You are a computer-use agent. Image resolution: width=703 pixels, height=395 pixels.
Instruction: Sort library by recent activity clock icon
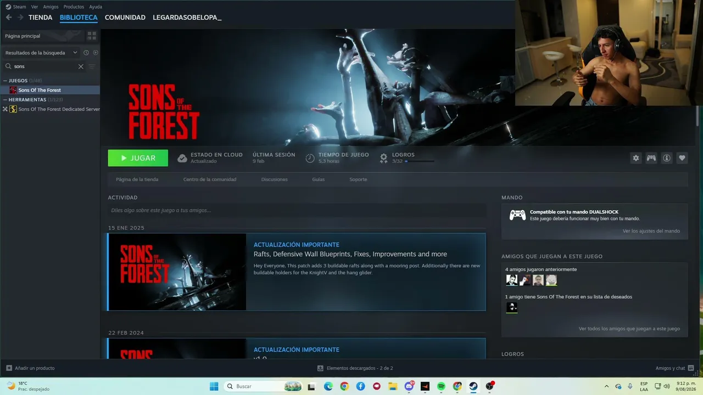click(x=86, y=53)
